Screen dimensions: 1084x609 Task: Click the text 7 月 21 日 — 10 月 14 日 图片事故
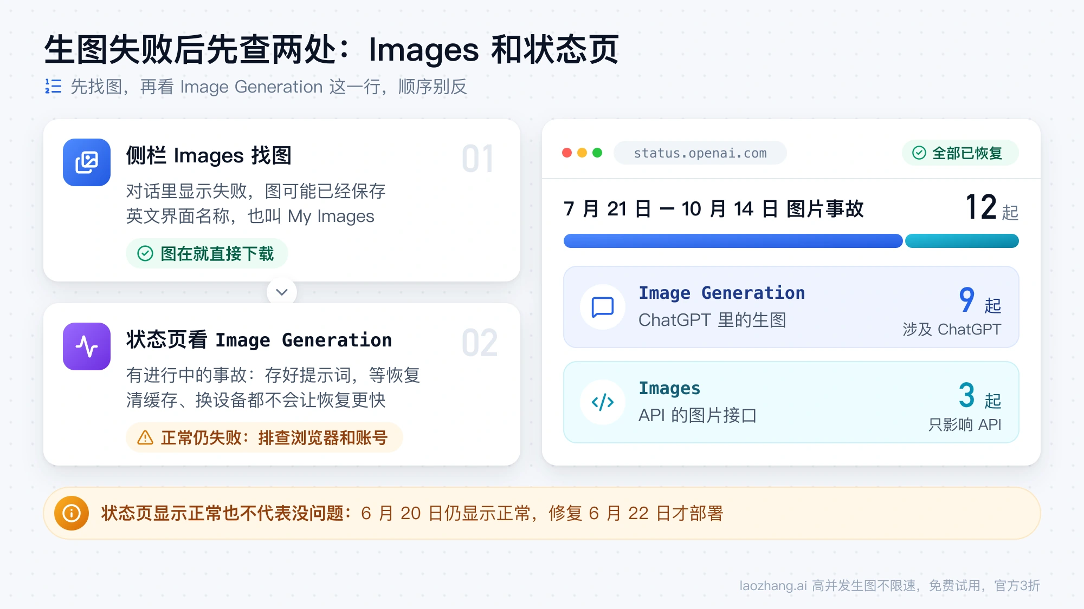(714, 209)
